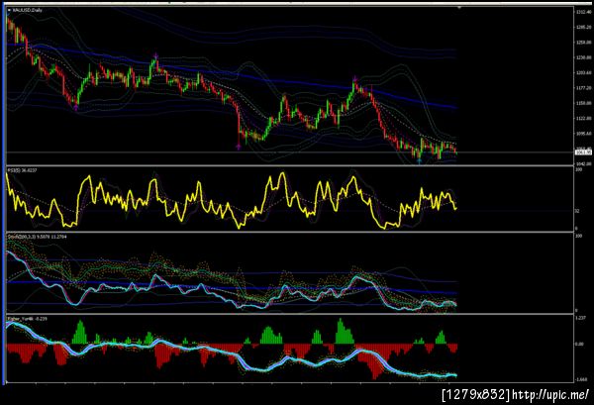Click the magenta arrow above the leftmost swing high
The image size is (594, 405).
pos(155,56)
